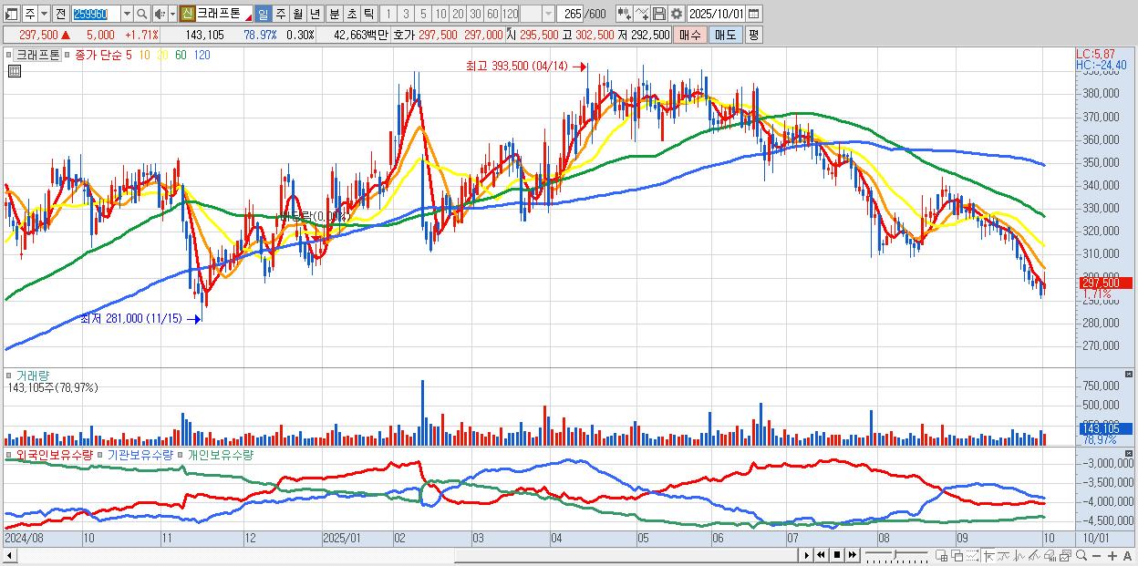Click the chart type icon at far left of toolbar
The width and height of the screenshot is (1138, 566).
(11, 14)
